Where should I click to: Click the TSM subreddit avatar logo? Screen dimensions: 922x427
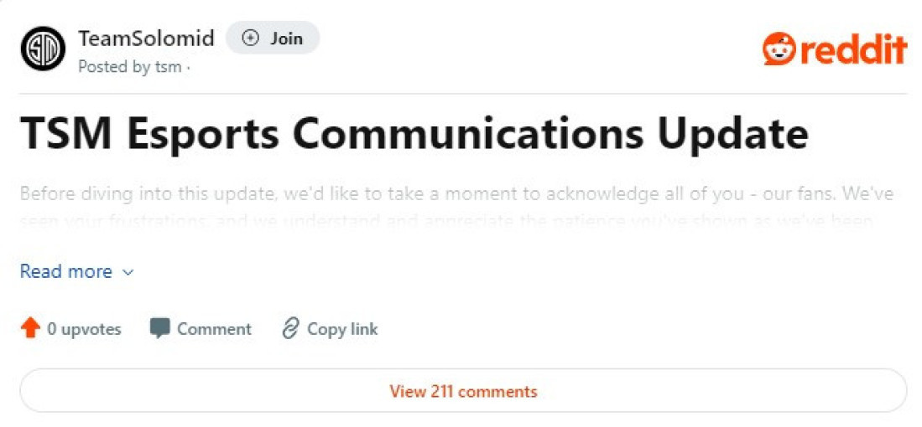43,49
